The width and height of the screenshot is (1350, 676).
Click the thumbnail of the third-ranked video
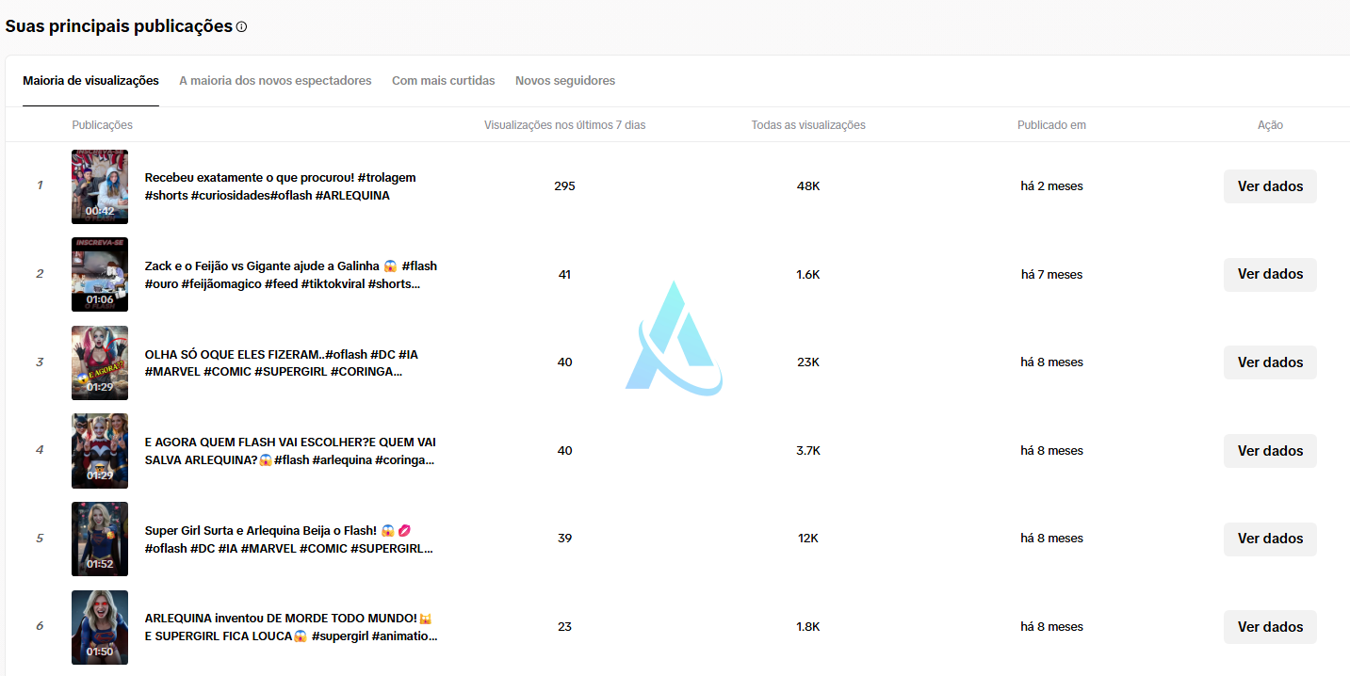[x=100, y=362]
